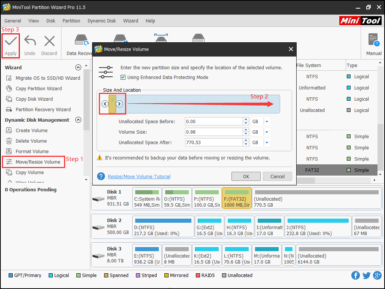Click the Discard X icon
The image size is (385, 289).
click(x=49, y=41)
